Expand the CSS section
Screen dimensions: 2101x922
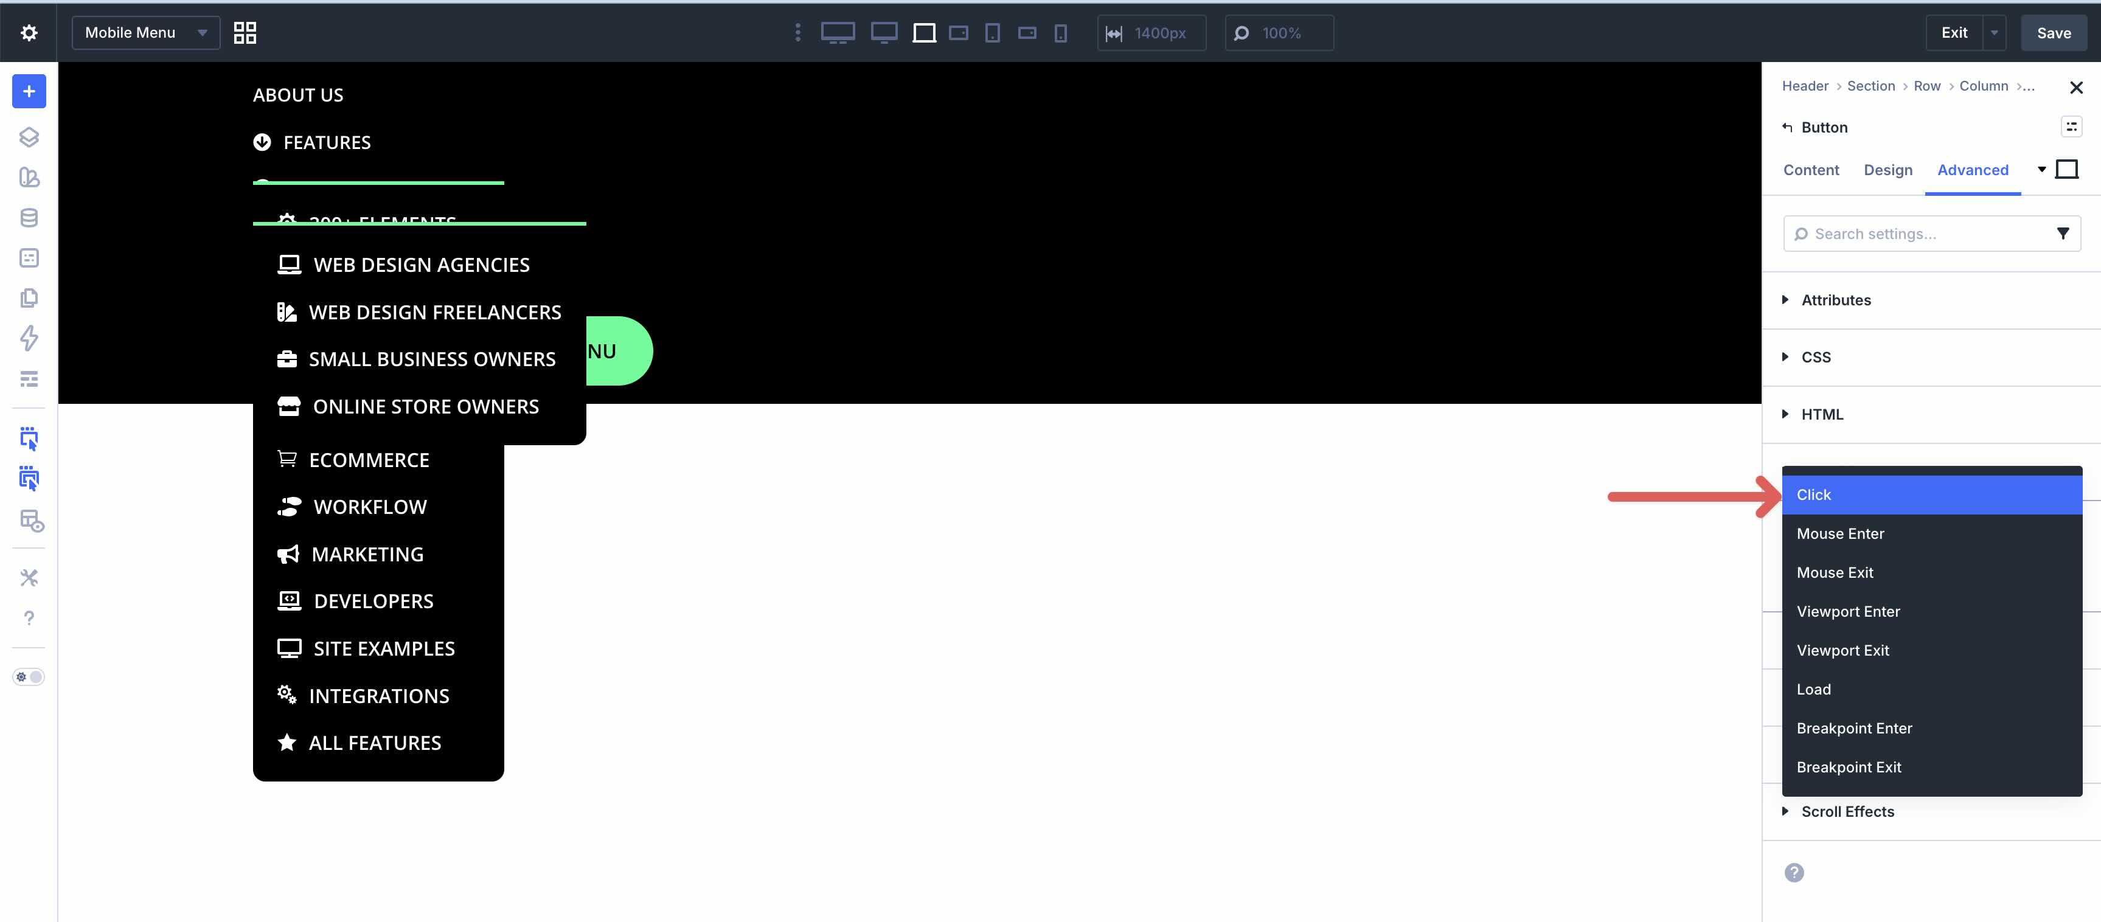pyautogui.click(x=1817, y=357)
